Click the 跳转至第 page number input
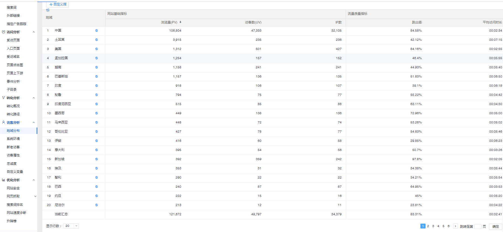Image resolution: width=503 pixels, height=232 pixels. (478, 226)
